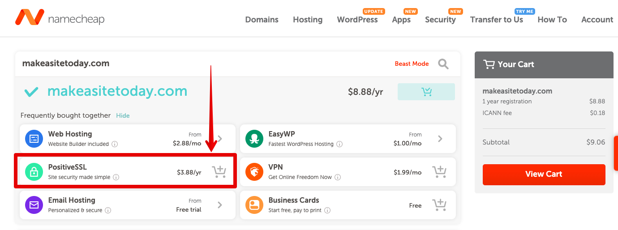
Task: Open info tooltip for Website Builder included
Action: pyautogui.click(x=115, y=144)
